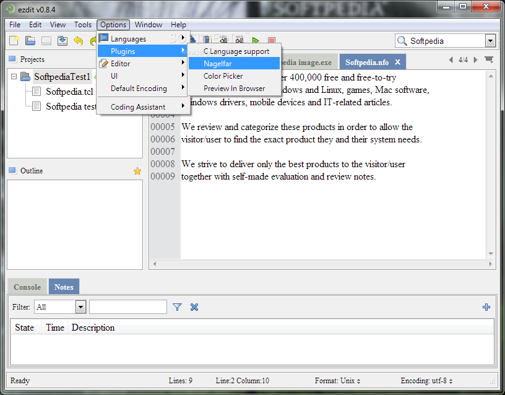
Task: Select the Softpedia test file in tree
Action: (71, 106)
